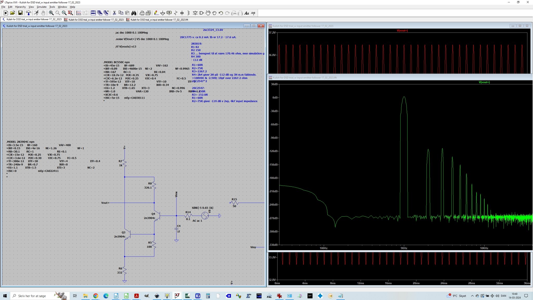The height and width of the screenshot is (300, 533).
Task: Click the SINE(-5 0.65 1k) source value
Action: pyautogui.click(x=202, y=208)
